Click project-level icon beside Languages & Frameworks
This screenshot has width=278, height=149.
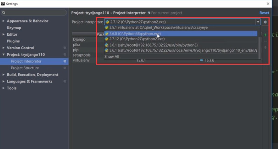pyautogui.click(x=65, y=81)
